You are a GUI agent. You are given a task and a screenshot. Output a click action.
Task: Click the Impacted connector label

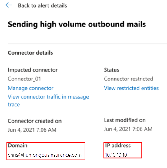(x=33, y=70)
